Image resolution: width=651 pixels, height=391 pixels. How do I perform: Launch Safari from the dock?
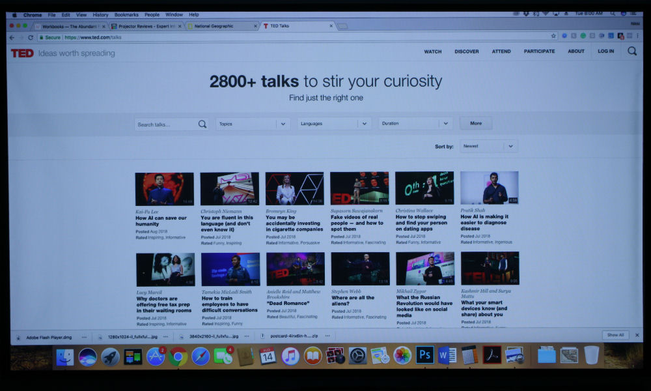pyautogui.click(x=200, y=356)
